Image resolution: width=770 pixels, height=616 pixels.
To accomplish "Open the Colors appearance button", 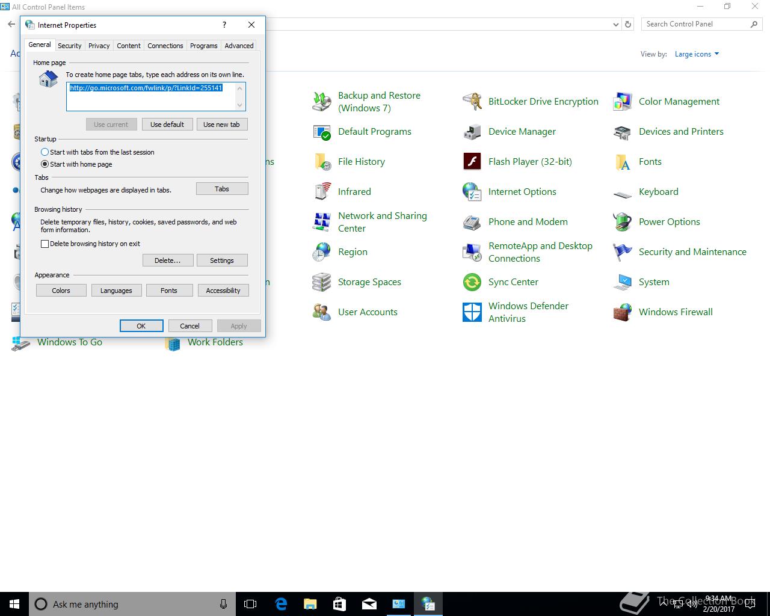I will 61,291.
